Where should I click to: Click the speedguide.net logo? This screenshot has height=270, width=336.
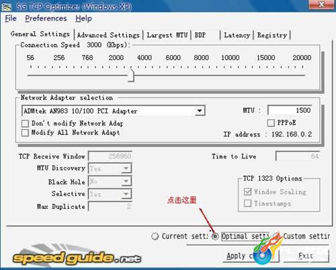77,257
